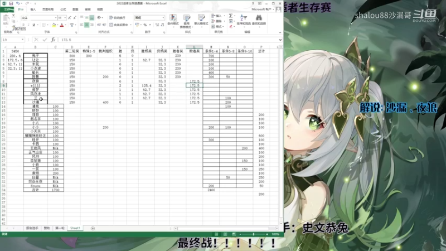Image resolution: width=446 pixels, height=251 pixels.
Task: Toggle middle vertical alignment
Action: coord(87,18)
